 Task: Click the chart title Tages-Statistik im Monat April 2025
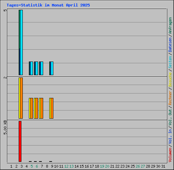pyautogui.click(x=48, y=5)
